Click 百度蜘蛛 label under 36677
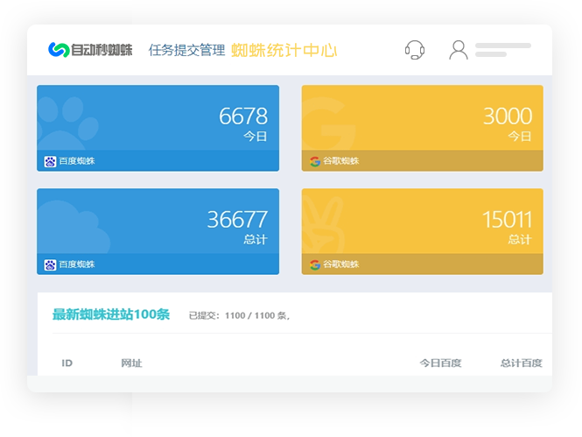 [77, 264]
